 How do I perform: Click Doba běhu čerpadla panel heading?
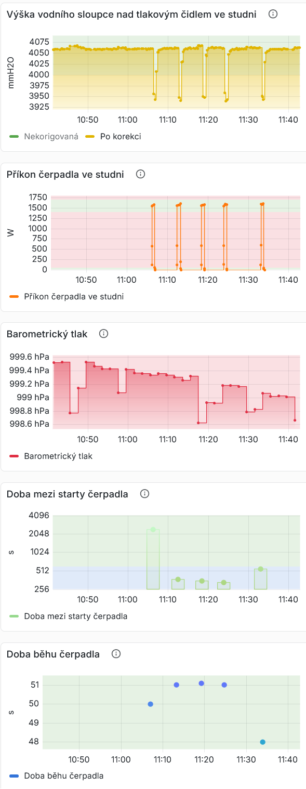click(x=53, y=654)
